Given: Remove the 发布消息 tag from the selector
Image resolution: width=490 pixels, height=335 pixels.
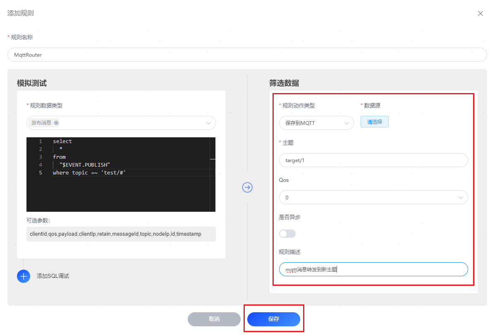Looking at the screenshot, I should click(56, 123).
